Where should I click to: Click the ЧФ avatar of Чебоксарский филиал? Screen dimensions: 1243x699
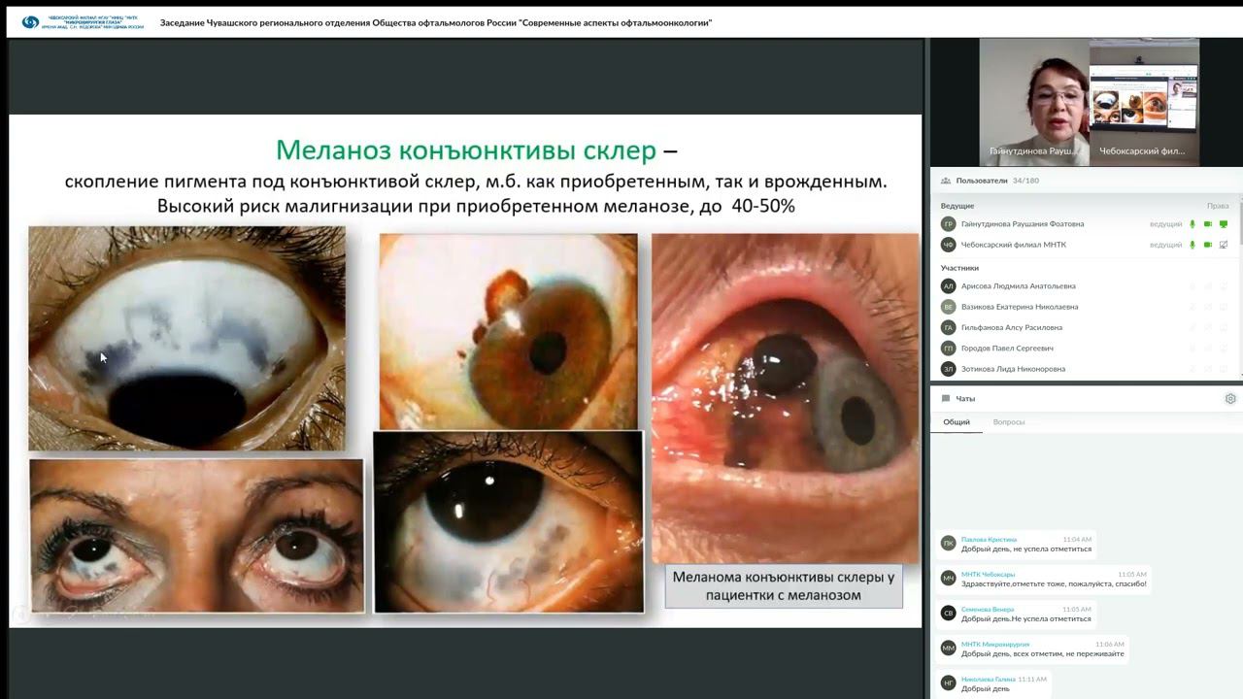point(949,245)
